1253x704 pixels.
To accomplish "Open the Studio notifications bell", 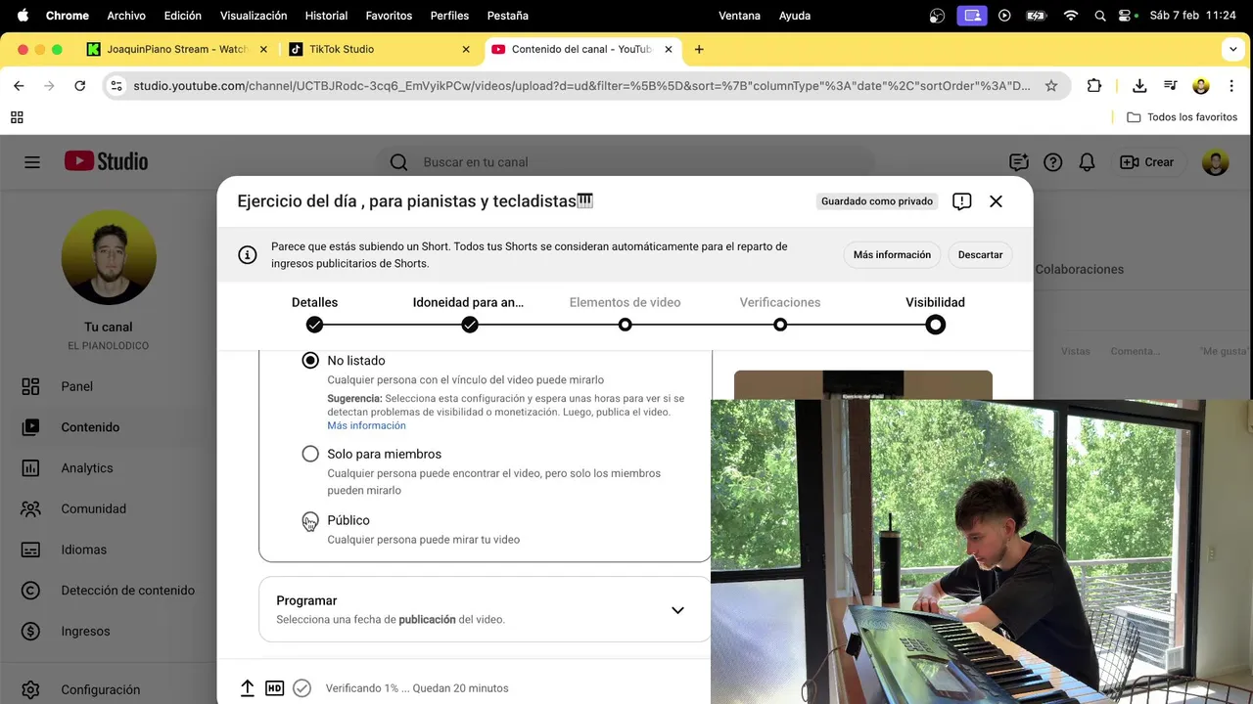I will 1087,162.
